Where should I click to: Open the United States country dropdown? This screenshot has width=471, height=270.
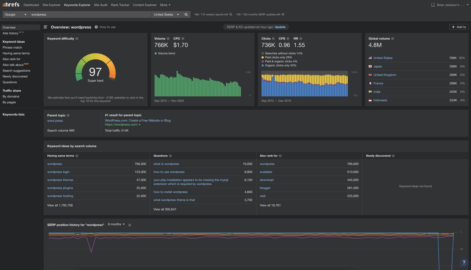pyautogui.click(x=167, y=14)
